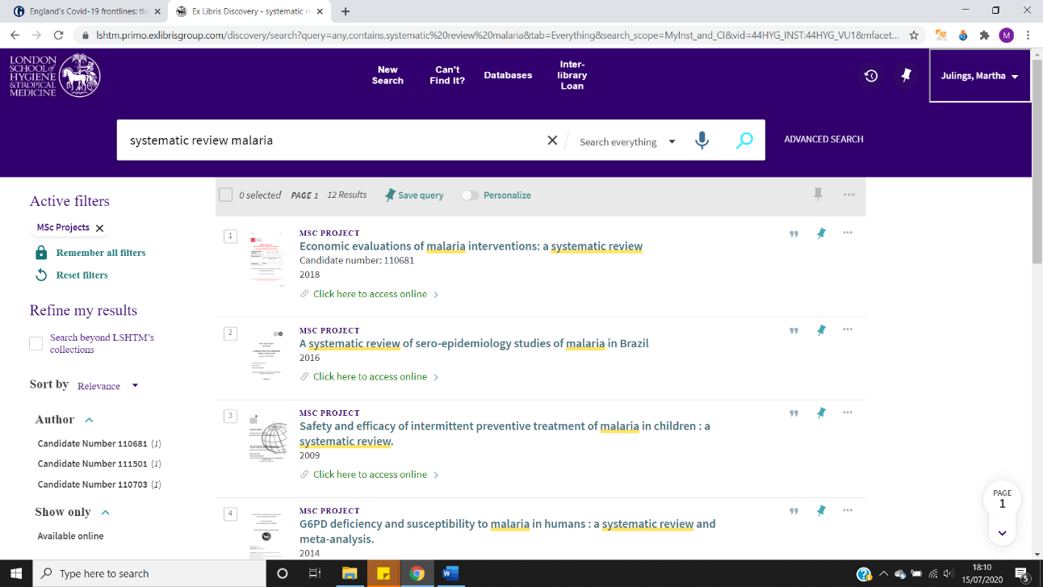
Task: Open search history clock icon
Action: coord(870,75)
